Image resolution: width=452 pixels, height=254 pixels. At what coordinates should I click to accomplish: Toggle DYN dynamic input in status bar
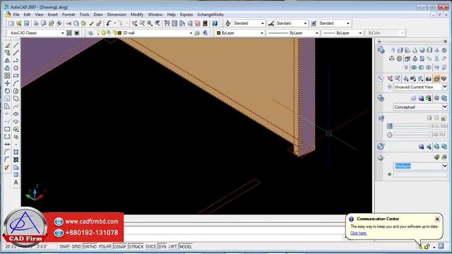[x=162, y=246]
